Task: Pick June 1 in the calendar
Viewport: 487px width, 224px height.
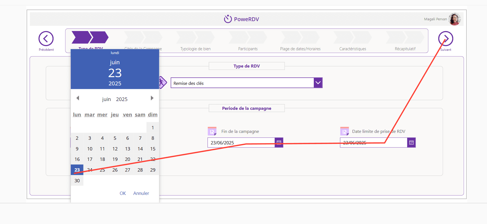Action: (153, 128)
